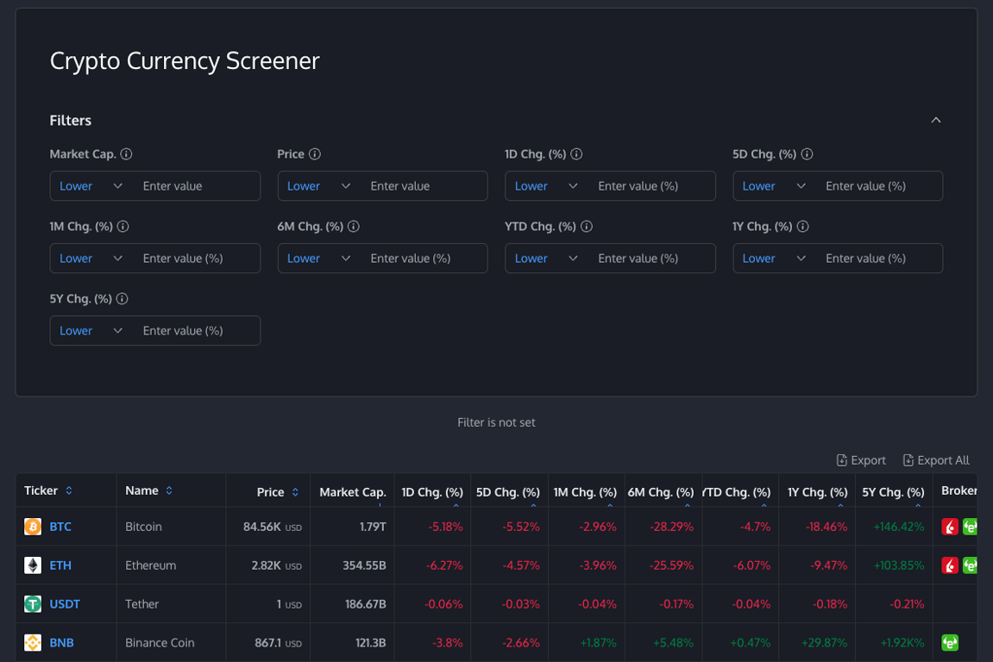Click the Binance Coin logo icon
The height and width of the screenshot is (662, 993).
33,643
